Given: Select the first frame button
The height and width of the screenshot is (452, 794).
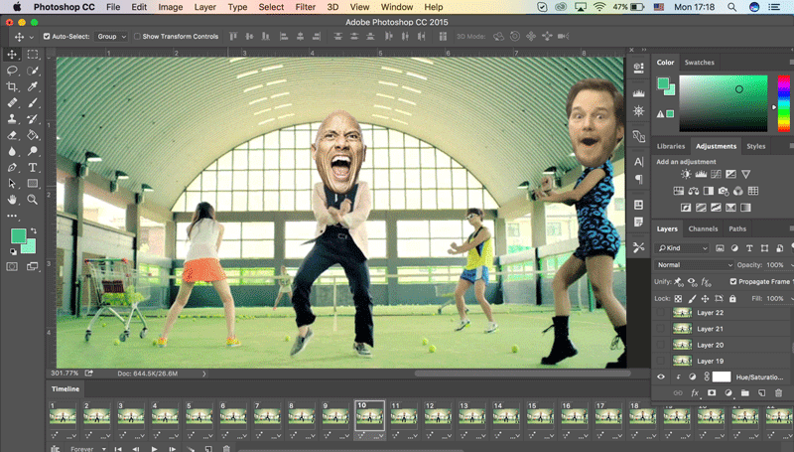Looking at the screenshot, I should coord(118,449).
